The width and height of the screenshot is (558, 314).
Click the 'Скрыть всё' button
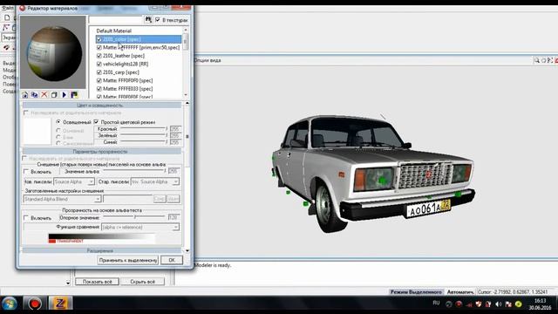point(142,282)
